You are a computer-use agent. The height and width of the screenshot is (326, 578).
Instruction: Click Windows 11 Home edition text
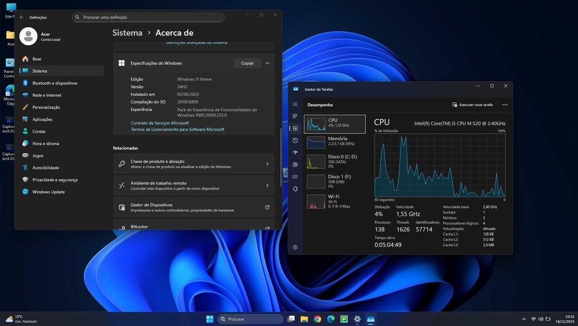point(194,79)
